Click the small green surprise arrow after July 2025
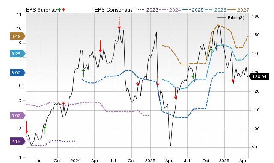274x163 pixels. click(193, 77)
